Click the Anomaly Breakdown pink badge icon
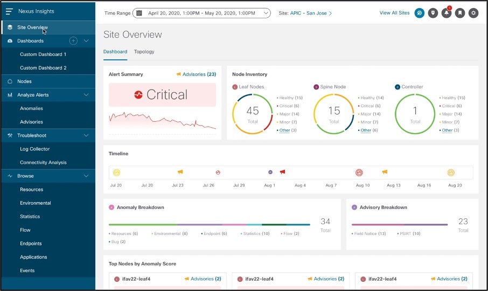 [111, 207]
